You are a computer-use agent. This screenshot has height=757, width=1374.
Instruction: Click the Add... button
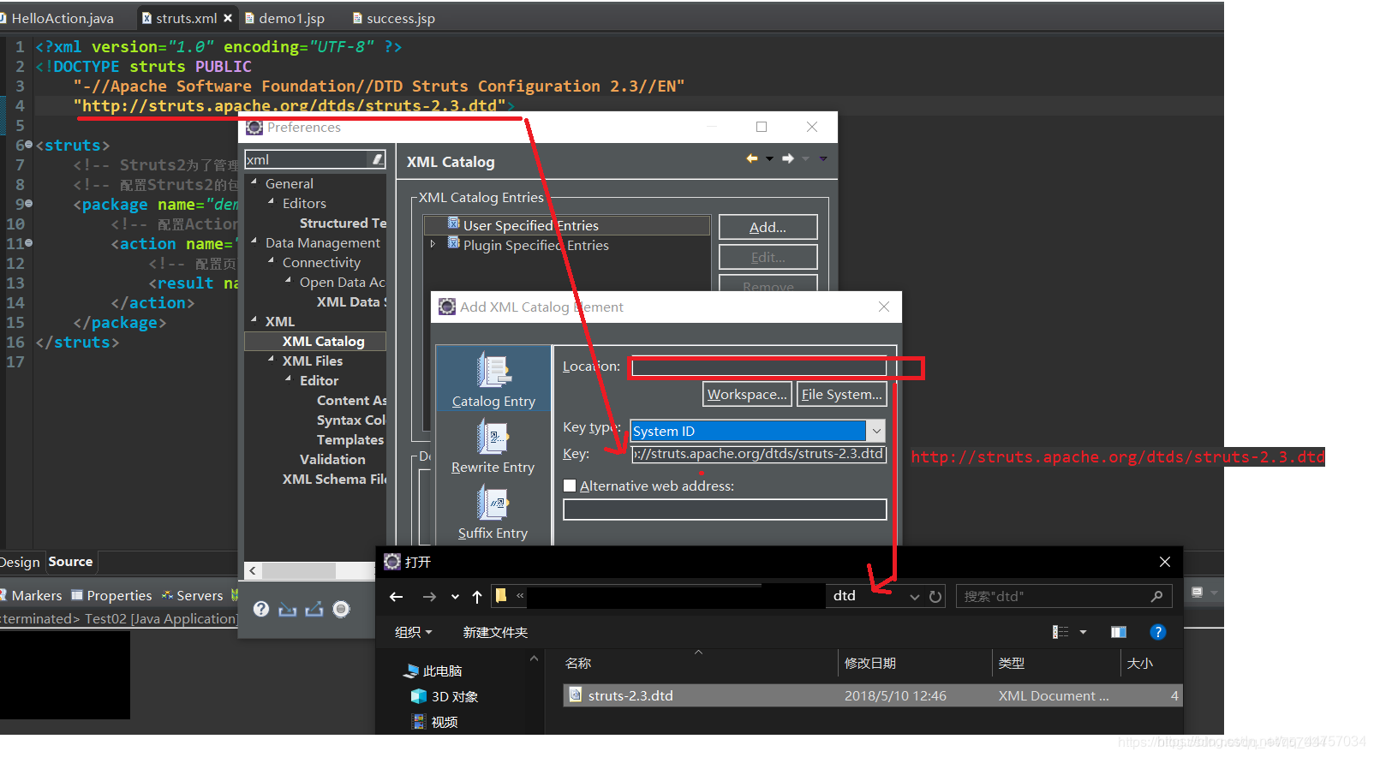[768, 227]
